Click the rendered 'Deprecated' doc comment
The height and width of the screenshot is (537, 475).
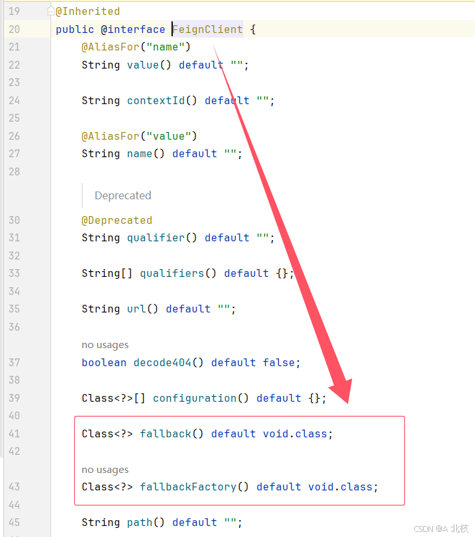point(122,195)
